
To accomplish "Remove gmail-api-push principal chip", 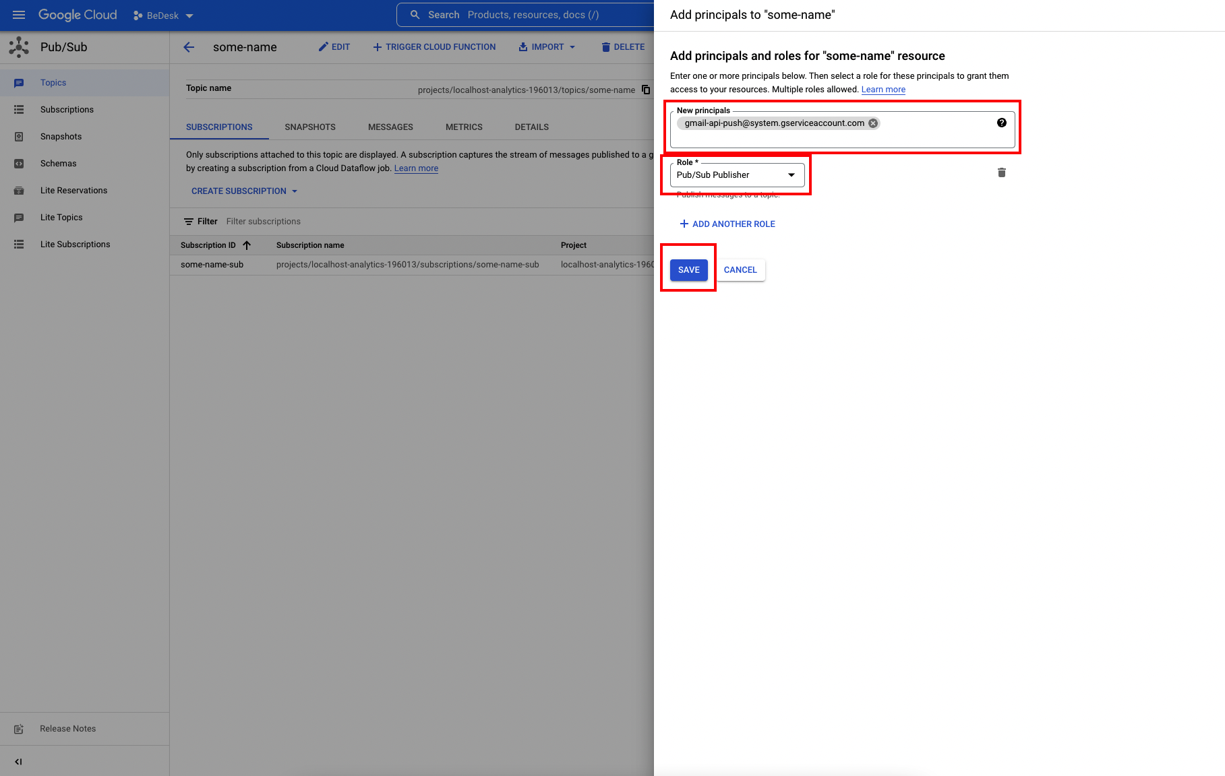I will (x=873, y=123).
